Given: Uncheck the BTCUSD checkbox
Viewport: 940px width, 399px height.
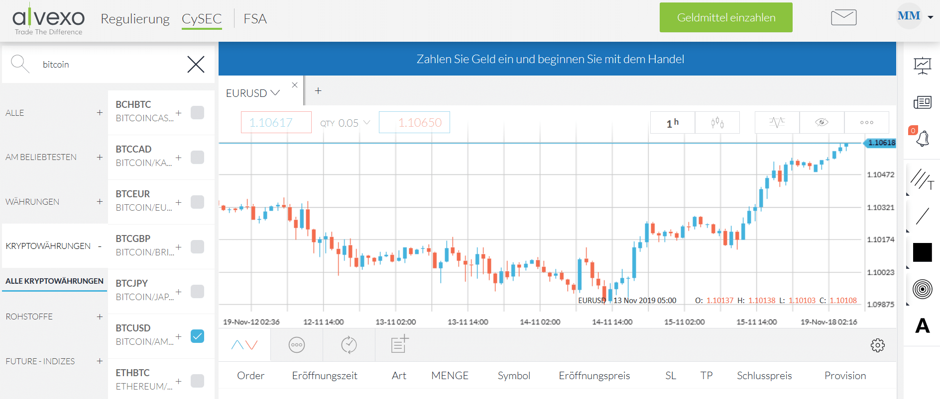Looking at the screenshot, I should (x=198, y=336).
